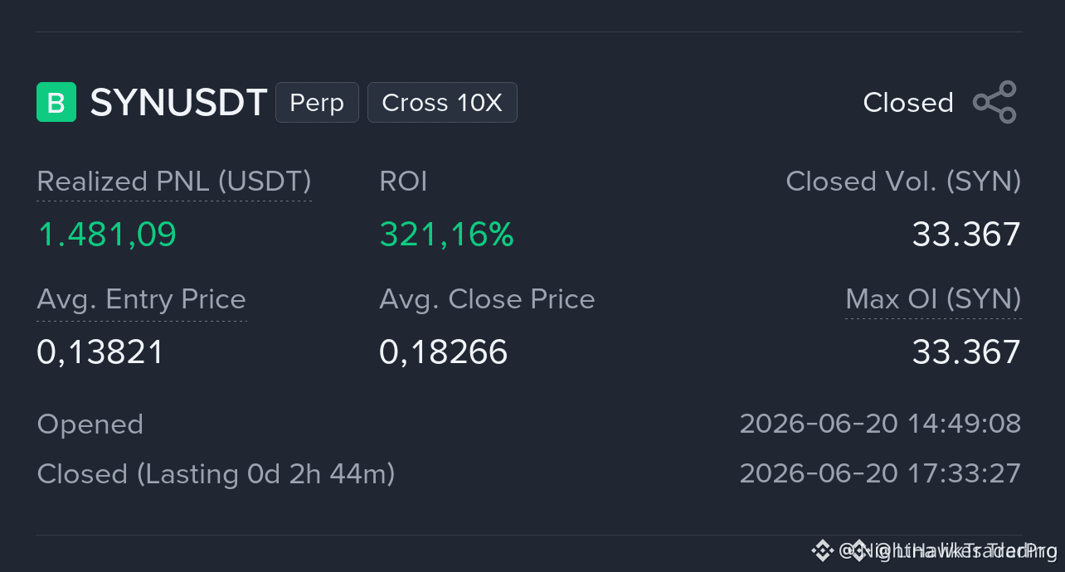Viewport: 1065px width, 572px height.
Task: Click the ROI value 321,16%
Action: click(x=446, y=235)
